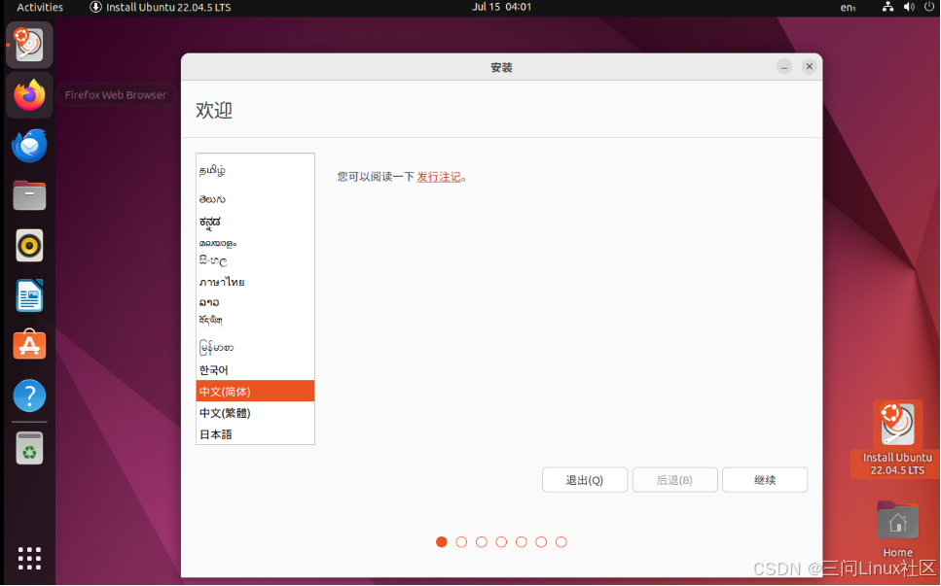Minimize the 安装 installer window

pyautogui.click(x=783, y=66)
